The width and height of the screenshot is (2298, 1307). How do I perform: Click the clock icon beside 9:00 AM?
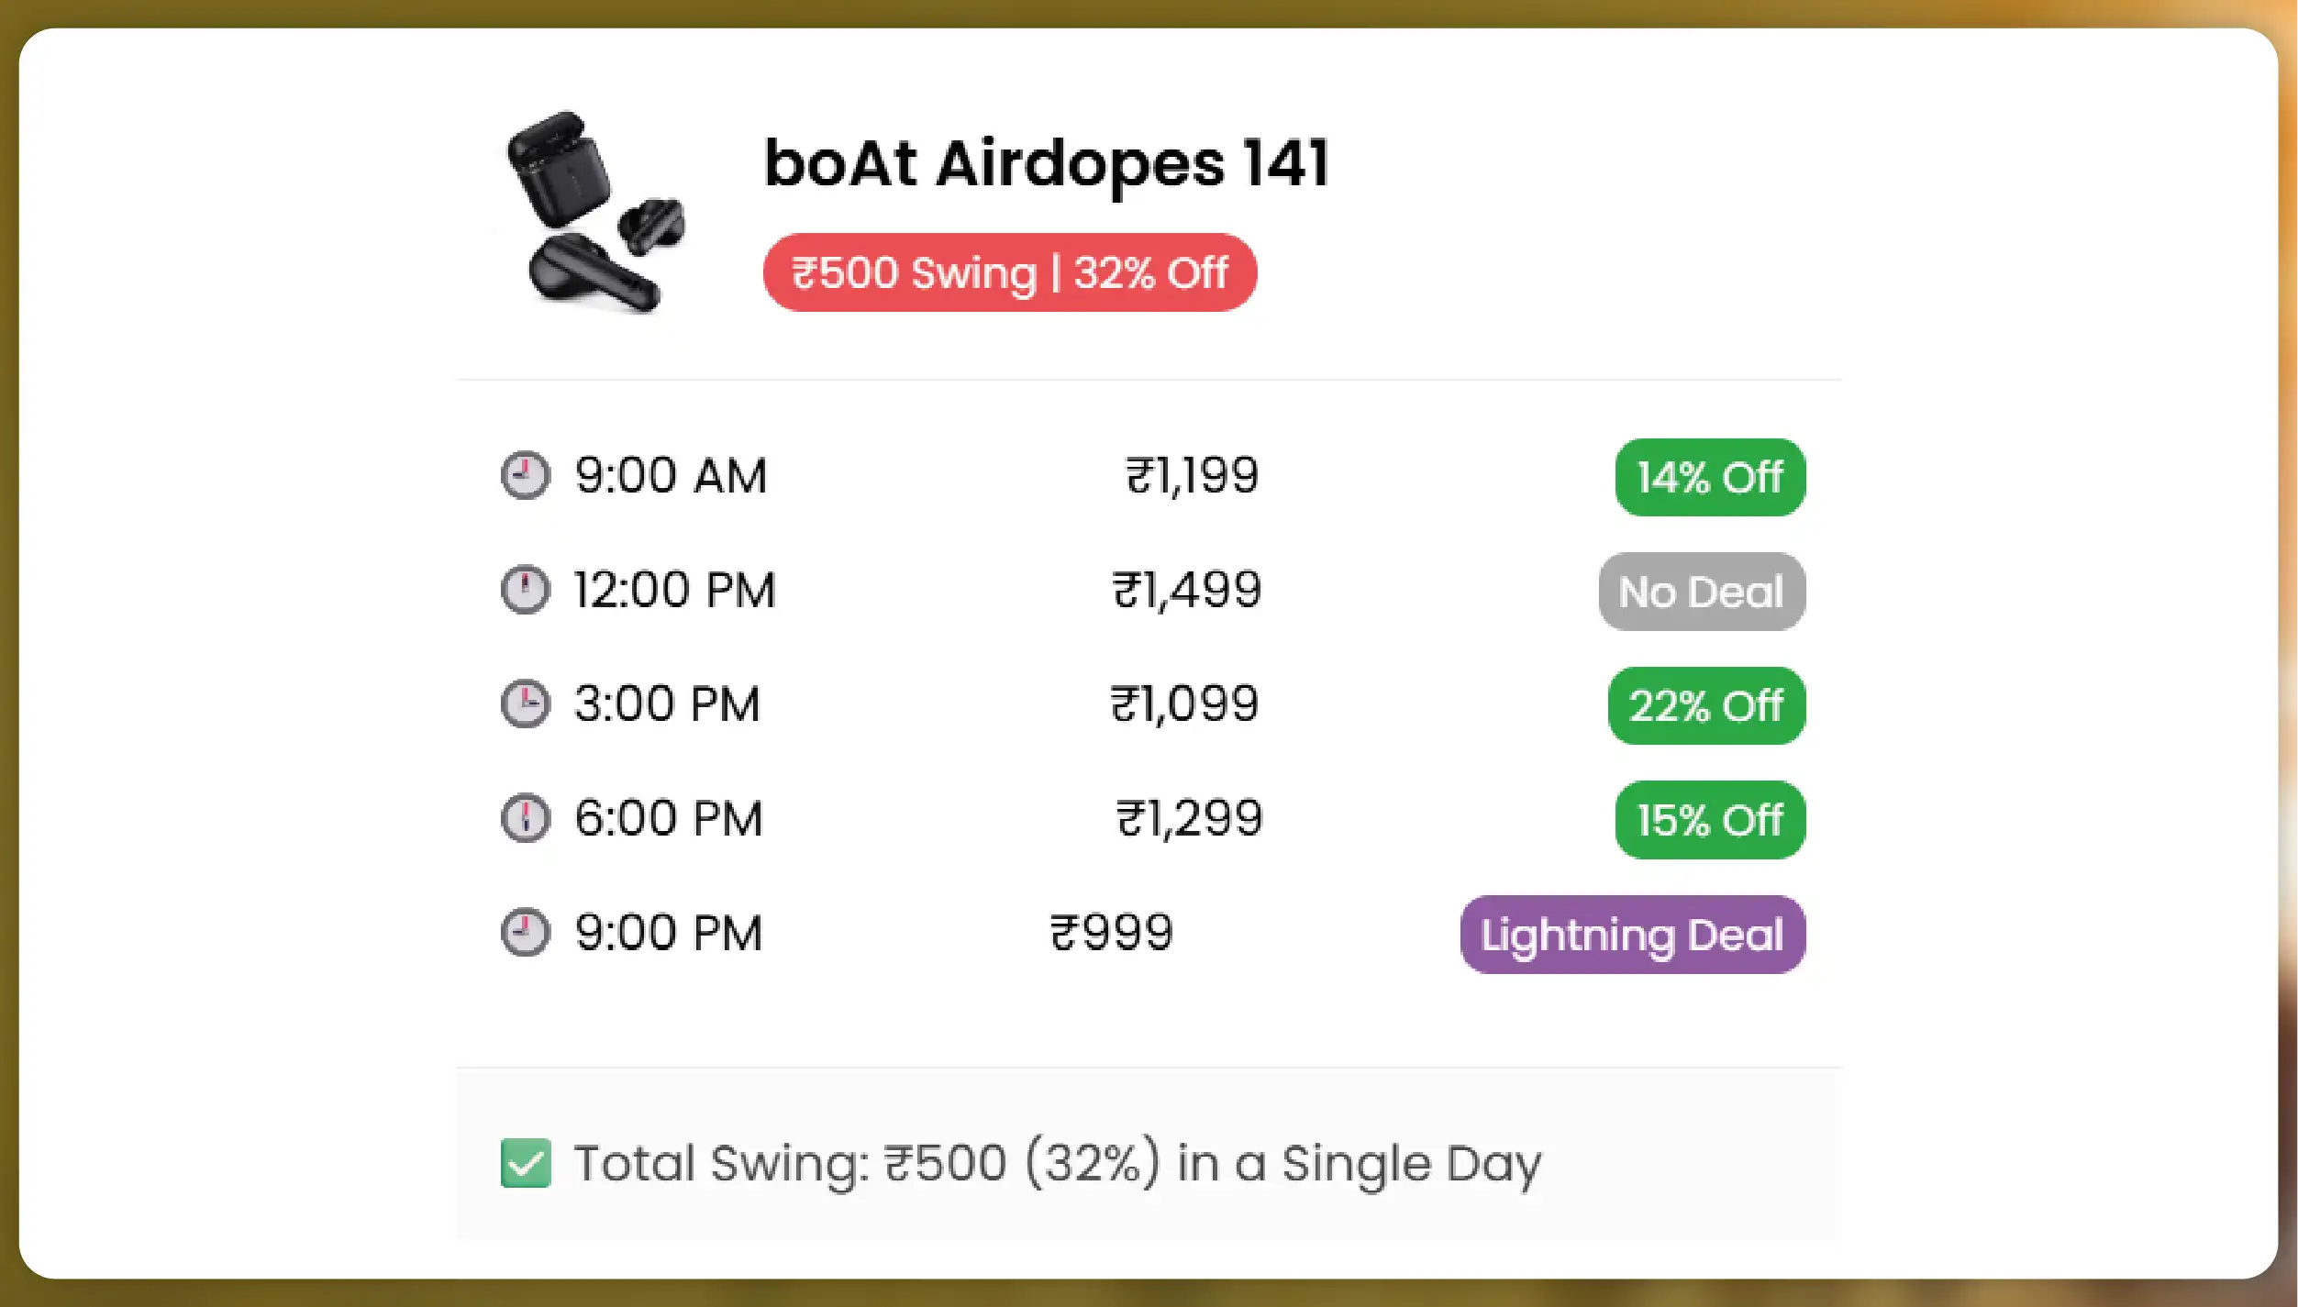526,475
